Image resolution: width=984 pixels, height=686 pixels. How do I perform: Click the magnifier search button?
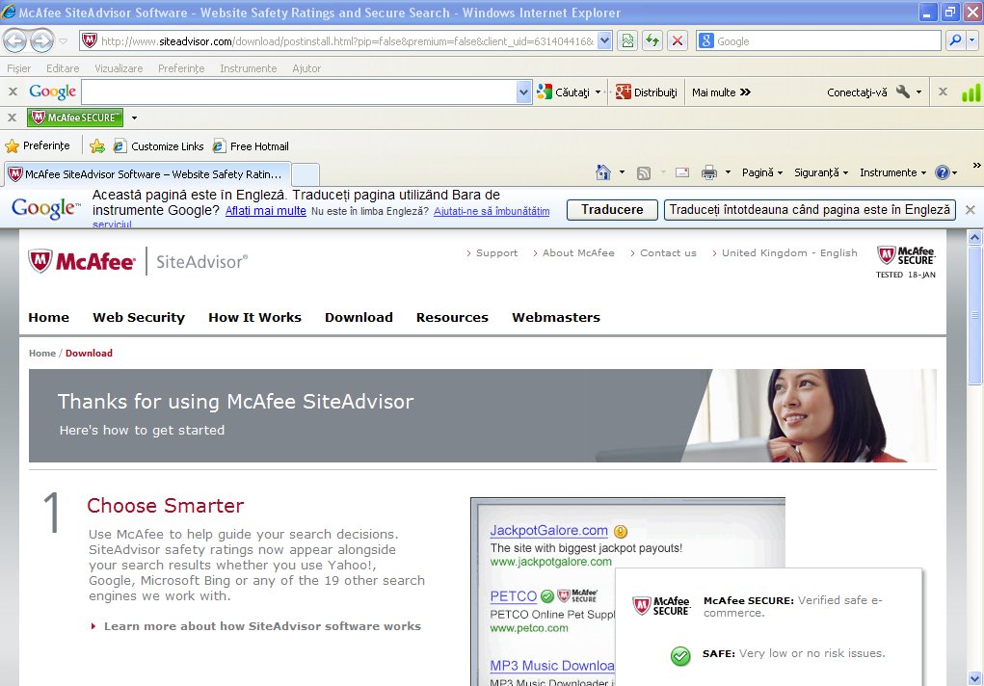pyautogui.click(x=955, y=40)
